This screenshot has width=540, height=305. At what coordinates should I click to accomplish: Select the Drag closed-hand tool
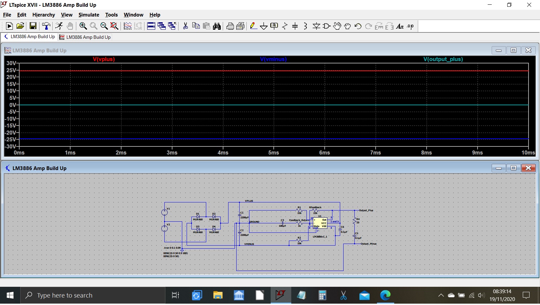(347, 26)
